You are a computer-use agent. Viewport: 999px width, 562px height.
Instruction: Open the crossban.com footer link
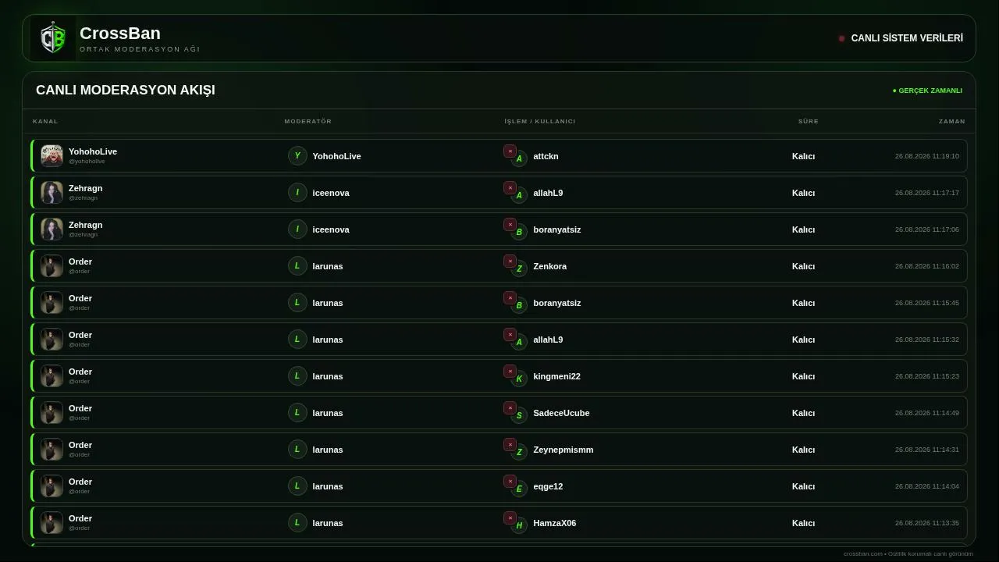click(x=863, y=553)
